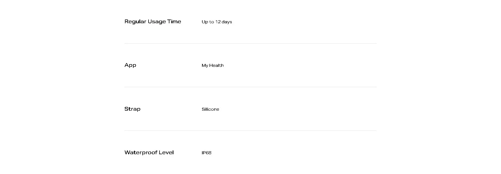Select the My Health app name
This screenshot has height=174, width=501.
(213, 65)
